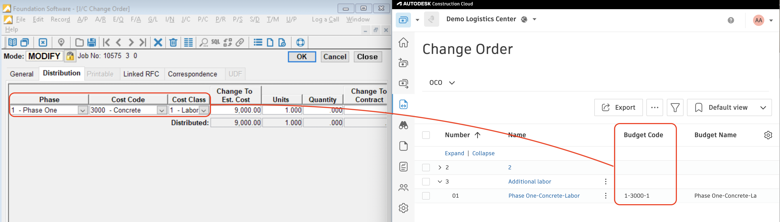Open the Cost Class dropdown arrow

(204, 110)
